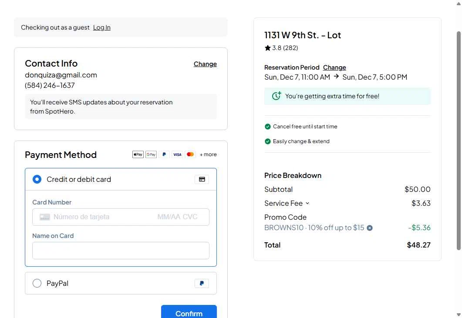
Task: Select Credit or debit card option
Action: [x=37, y=179]
